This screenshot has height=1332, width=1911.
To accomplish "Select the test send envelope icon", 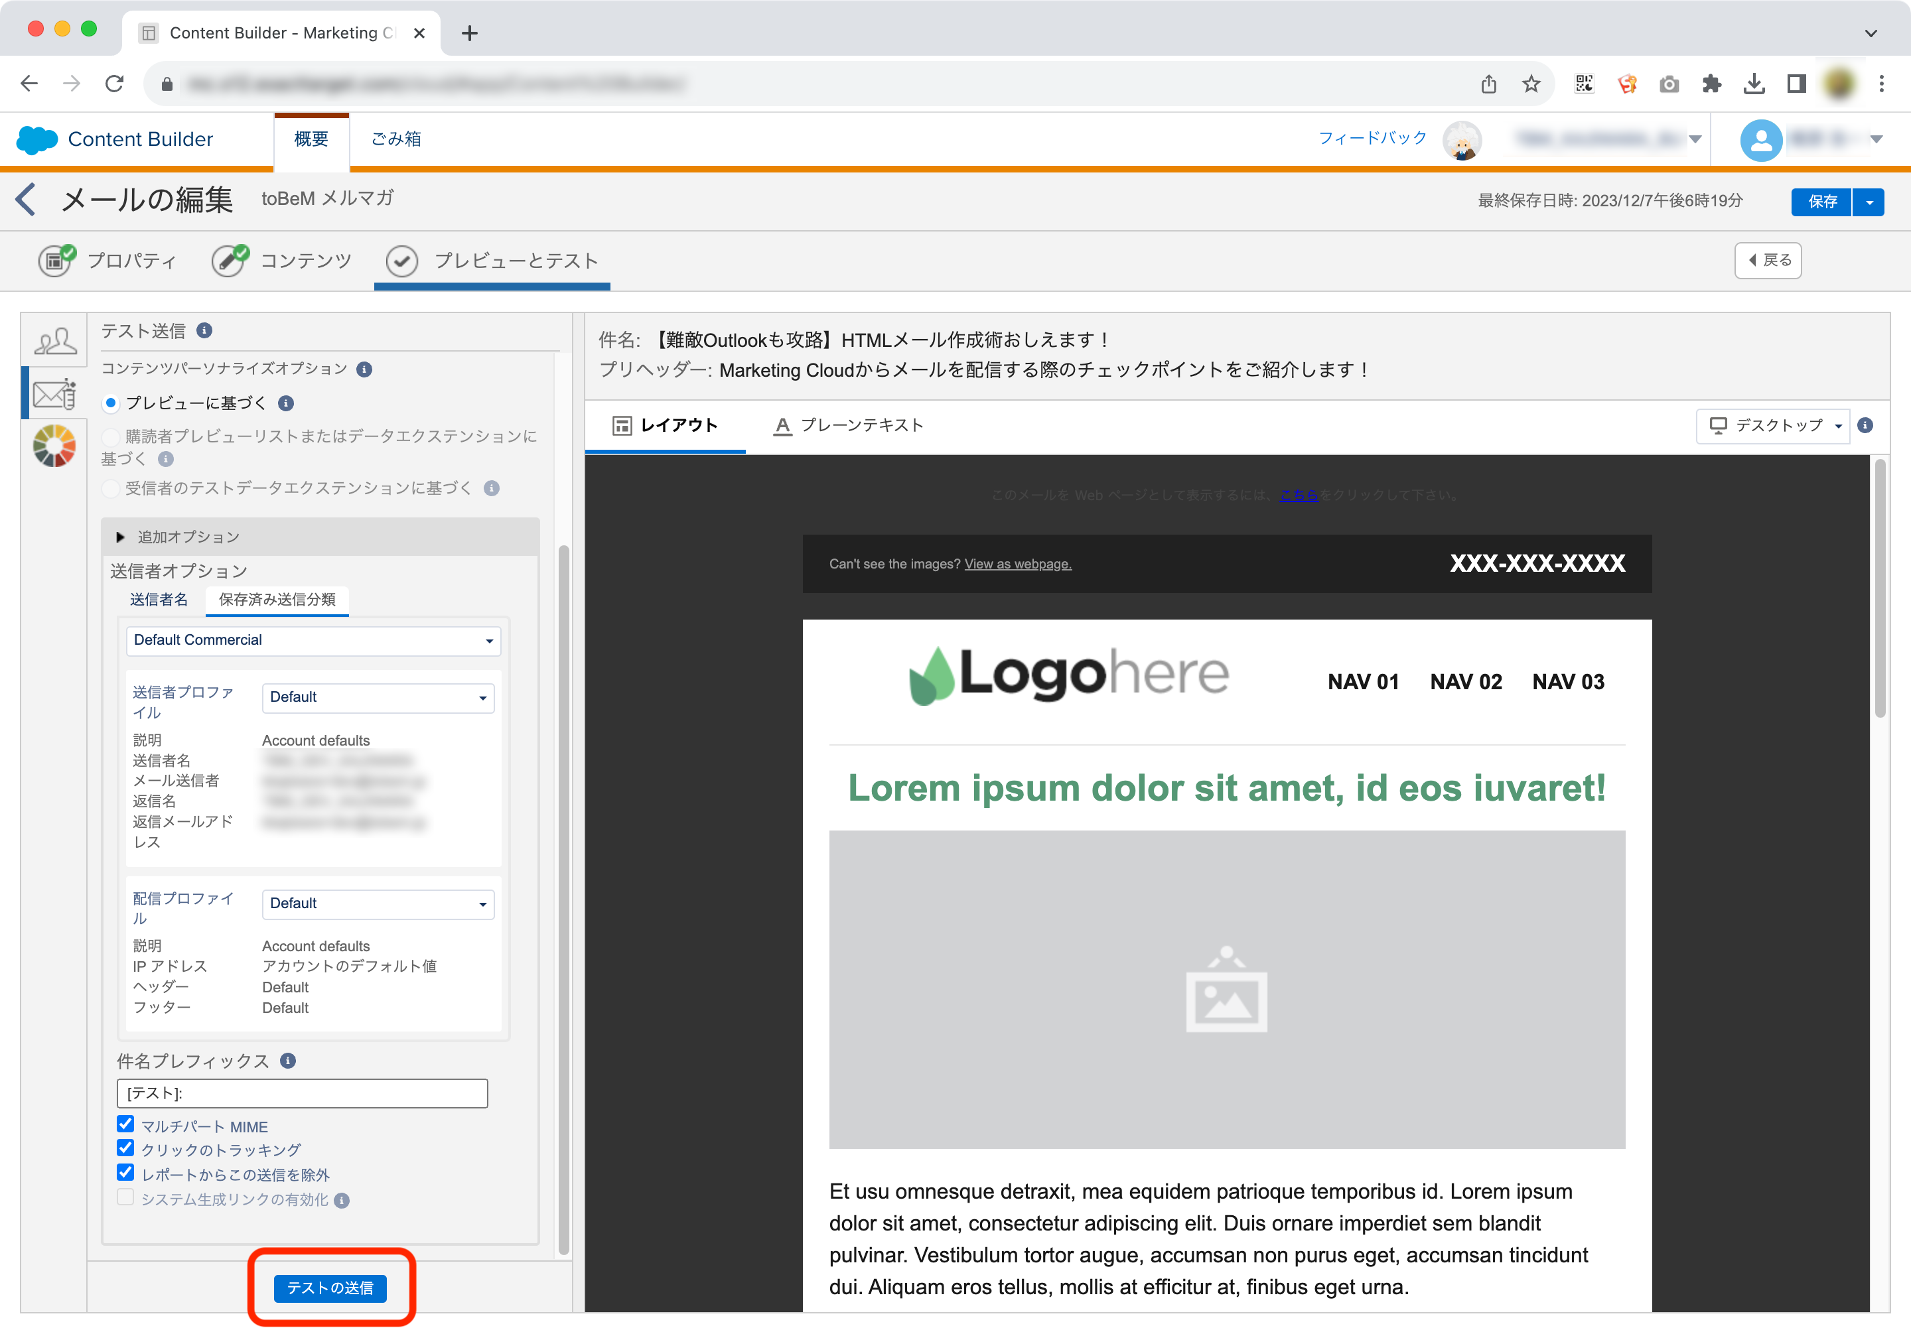I will point(55,393).
